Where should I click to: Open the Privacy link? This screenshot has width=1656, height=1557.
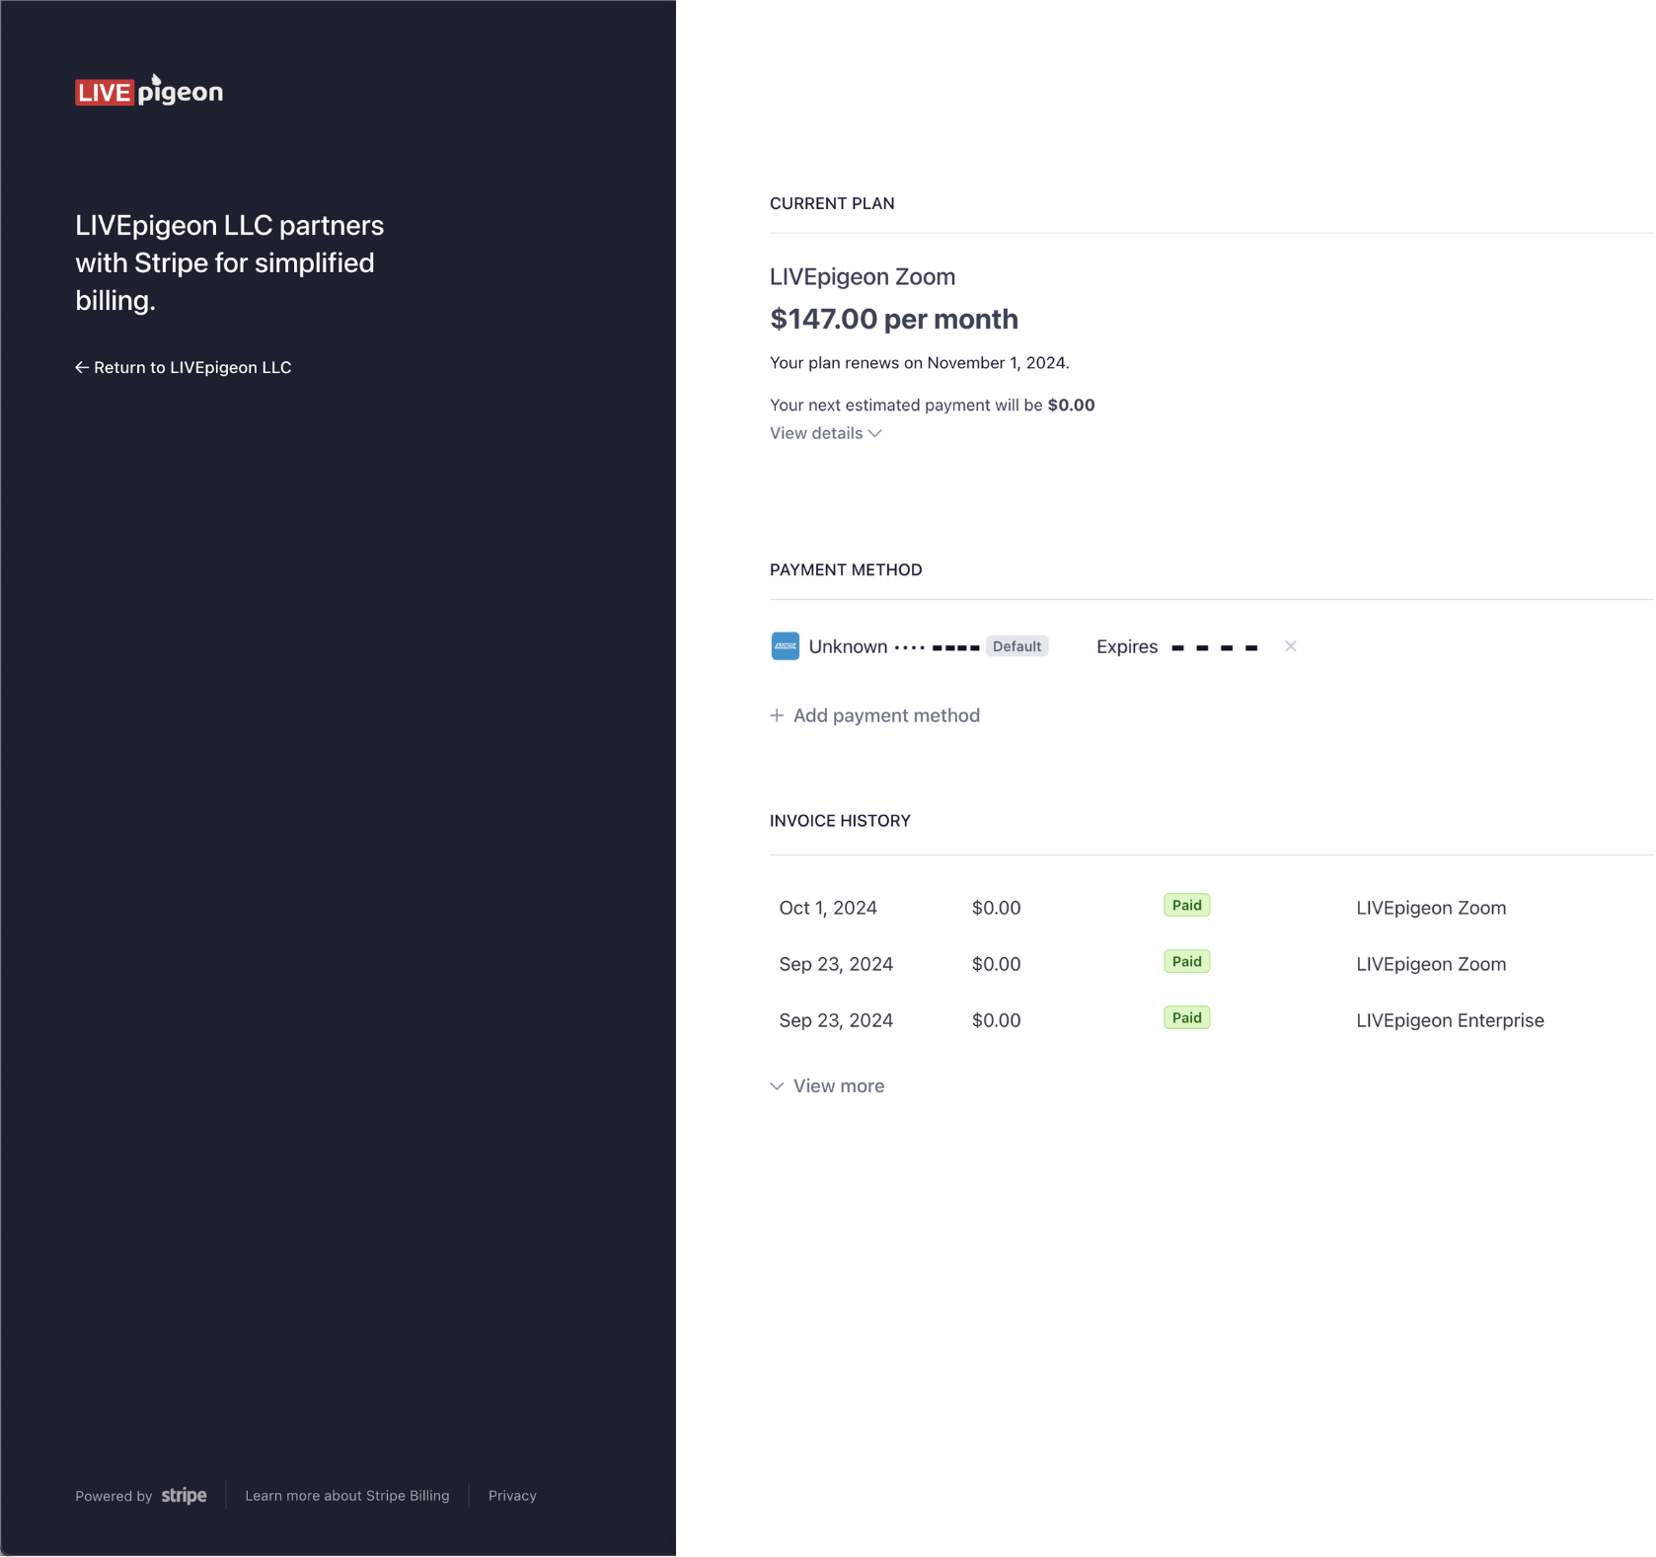[512, 1496]
